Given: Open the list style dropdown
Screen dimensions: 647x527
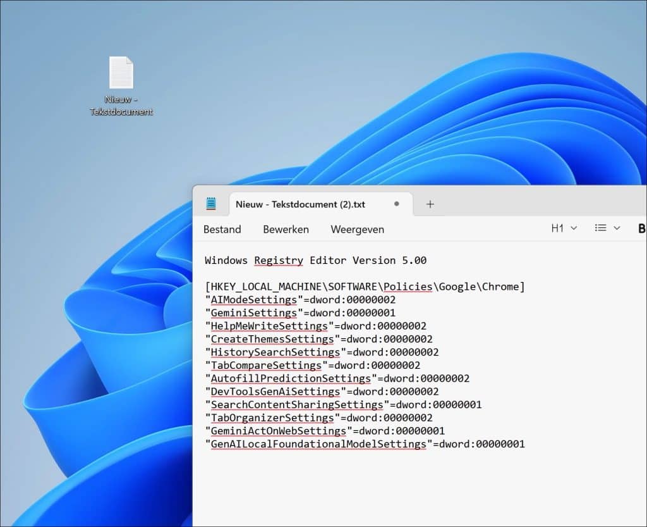Looking at the screenshot, I should [x=607, y=228].
